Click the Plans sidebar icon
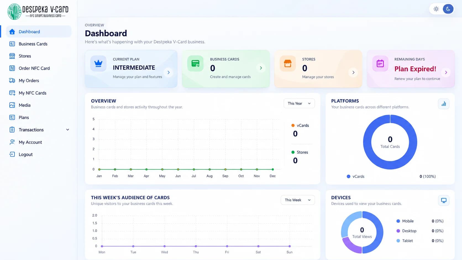This screenshot has width=462, height=260. [x=12, y=117]
